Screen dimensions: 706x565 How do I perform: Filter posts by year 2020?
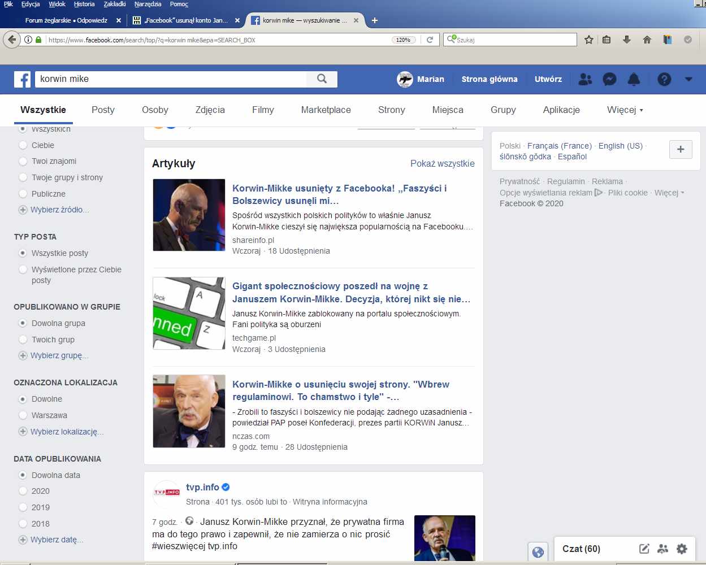tap(23, 491)
